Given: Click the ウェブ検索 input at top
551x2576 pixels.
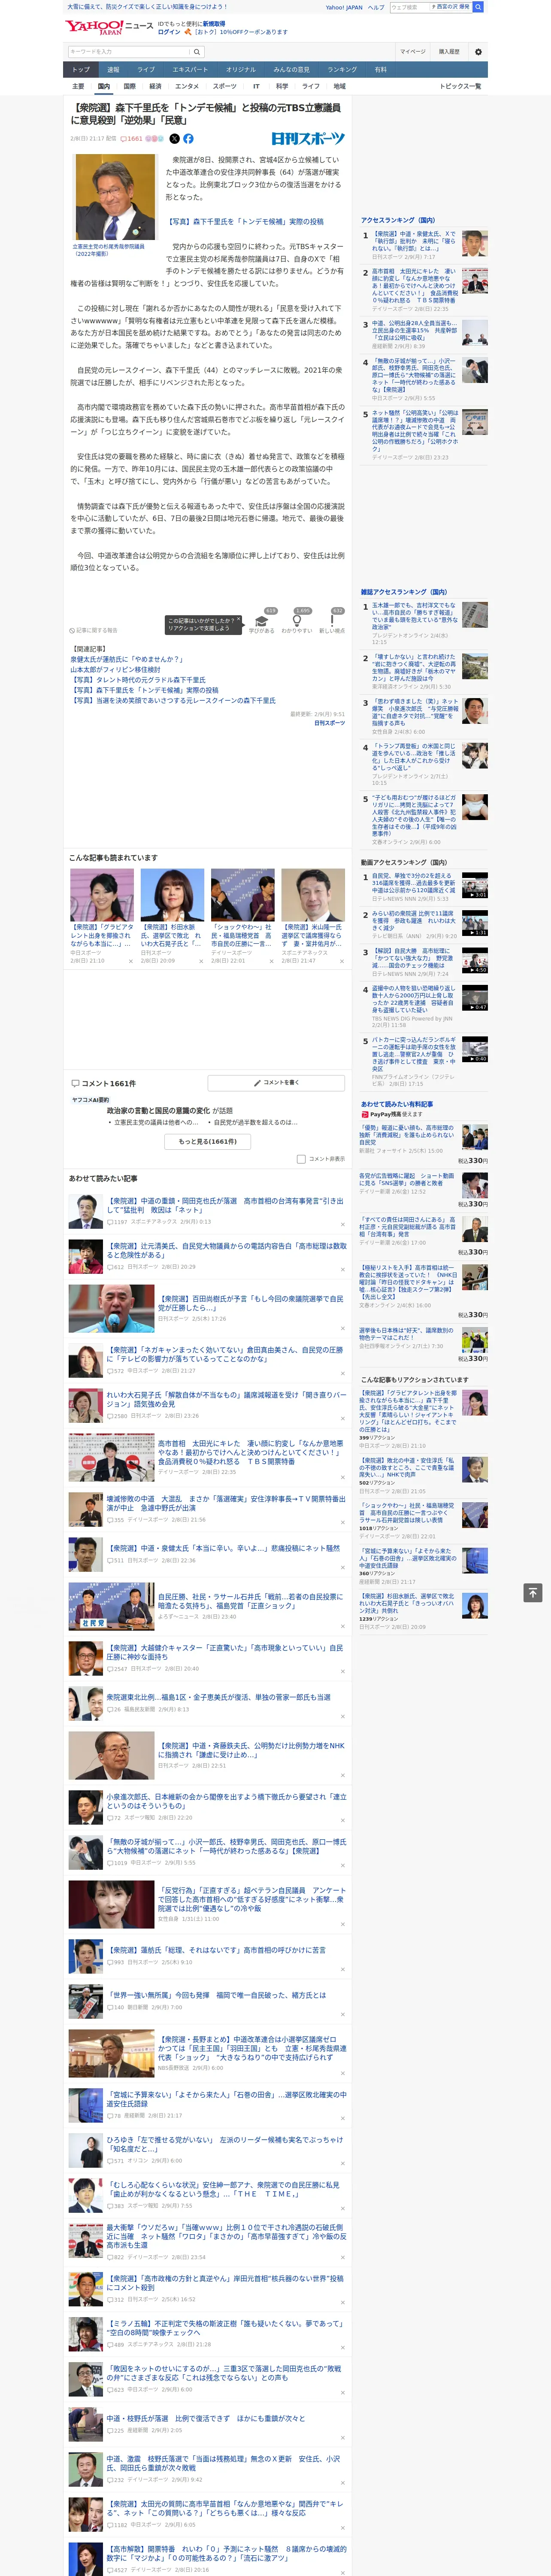Looking at the screenshot, I should click(409, 7).
